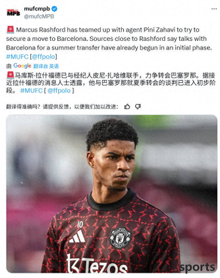Open the Rashford photo attachment
The image size is (220, 278).
[x=112, y=193]
